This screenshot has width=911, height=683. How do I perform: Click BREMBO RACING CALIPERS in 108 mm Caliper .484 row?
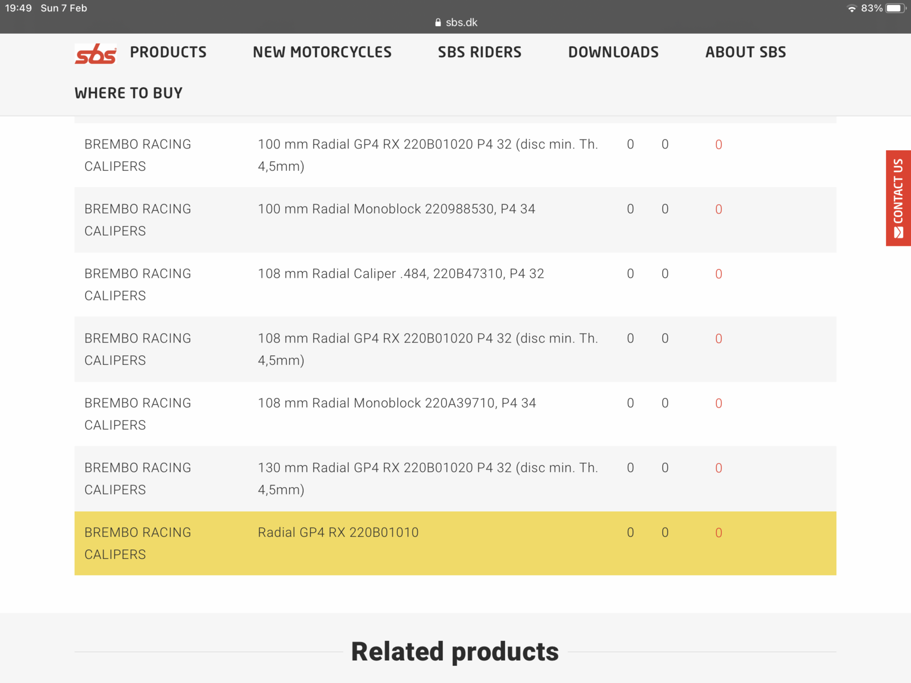click(138, 285)
